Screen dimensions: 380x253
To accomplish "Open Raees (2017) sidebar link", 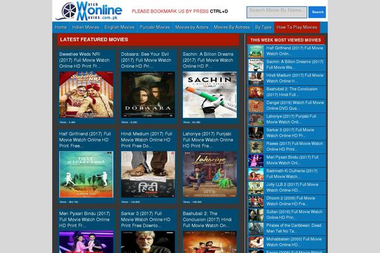I will [294, 146].
